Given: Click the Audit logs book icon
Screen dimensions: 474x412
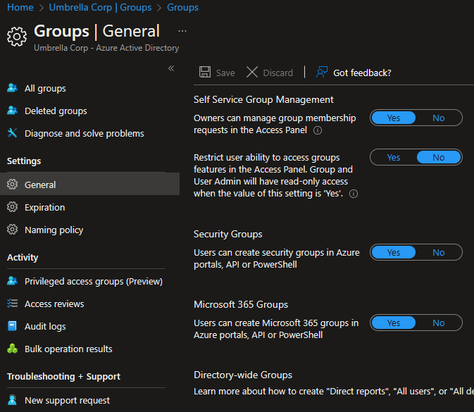Looking at the screenshot, I should 12,326.
